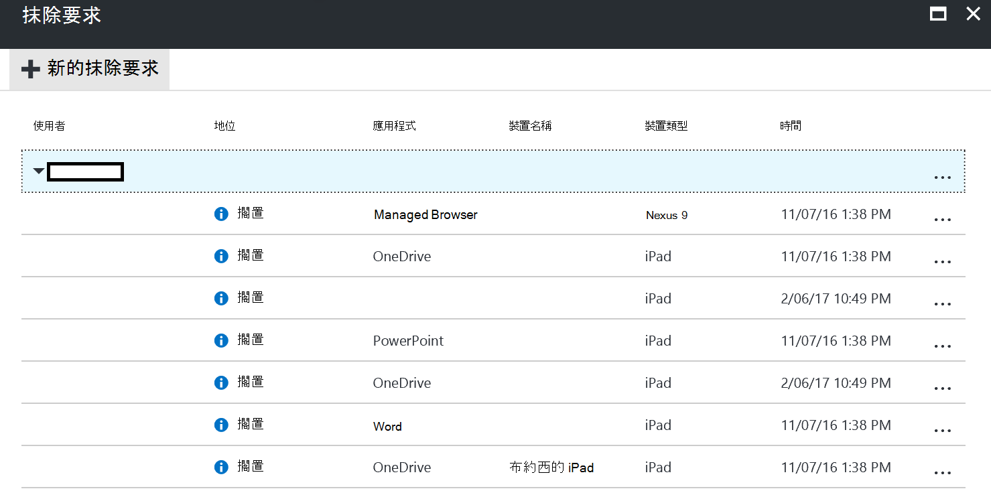Click the 新的抹除要求 button
Viewport: 991px width, 495px height.
coord(89,69)
